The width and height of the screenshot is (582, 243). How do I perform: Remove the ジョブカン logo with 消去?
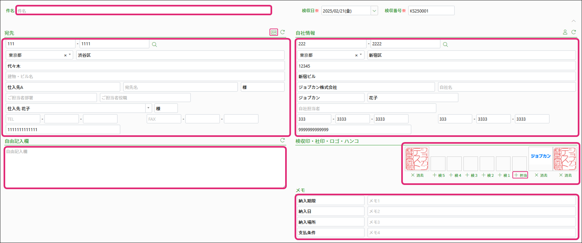pos(541,175)
